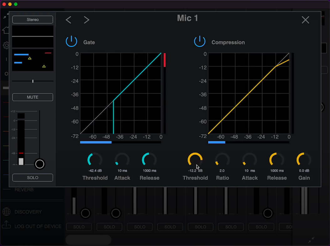Click the Compression Gain knob
The width and height of the screenshot is (330, 246).
(x=304, y=160)
